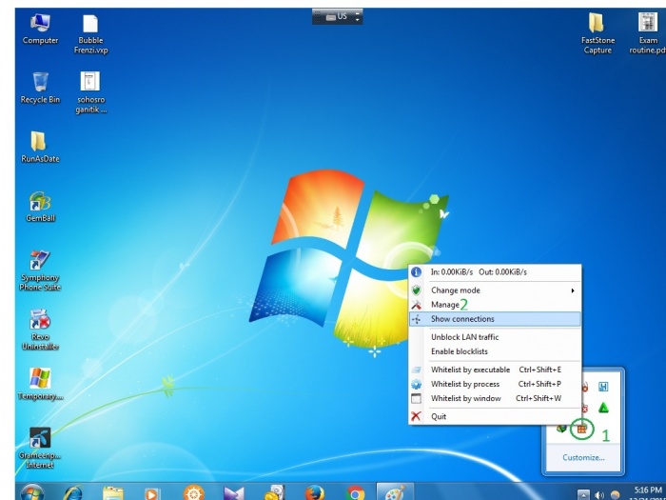Click the TinyWall firewall tray icon
Screen dimensions: 666x500
click(582, 430)
